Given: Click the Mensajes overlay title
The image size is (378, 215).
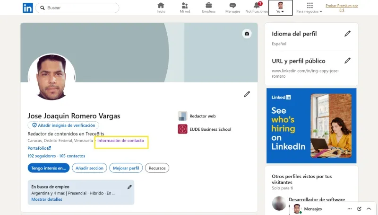Looking at the screenshot, I should [x=313, y=209].
